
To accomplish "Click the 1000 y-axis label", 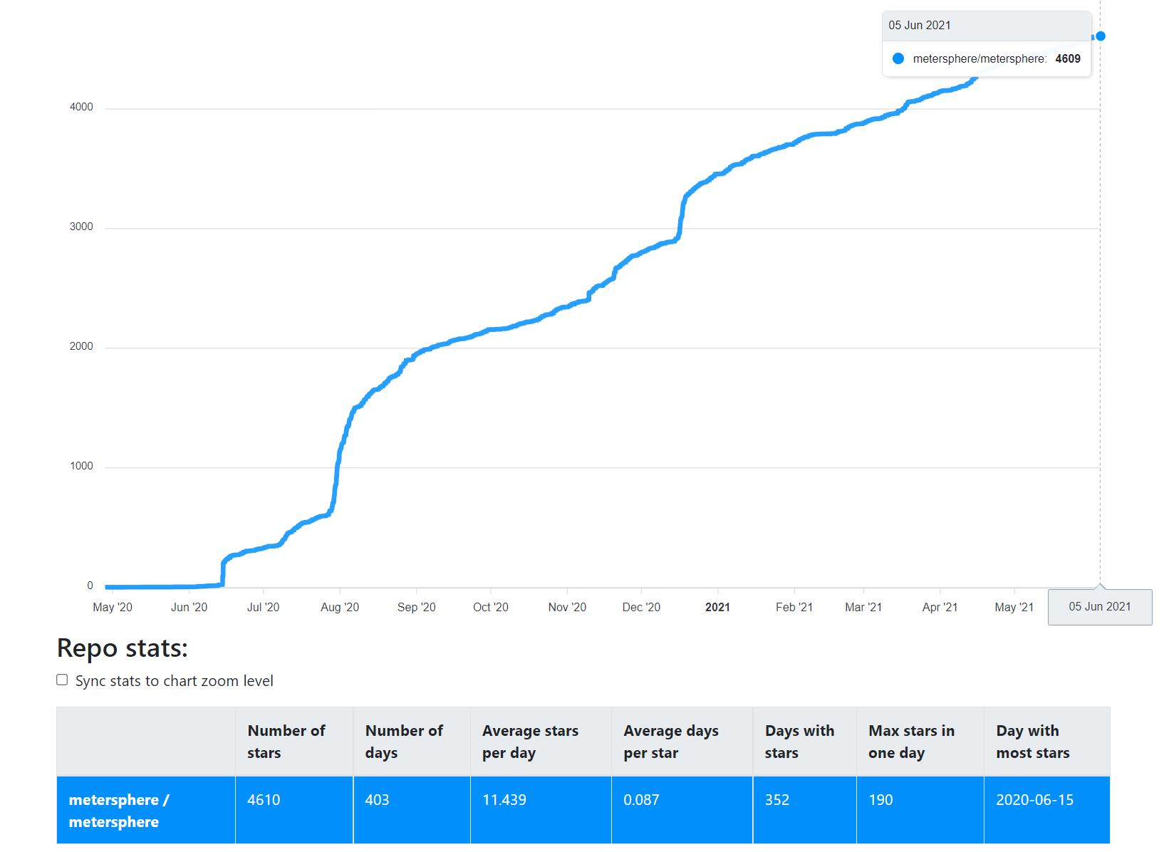I will (x=81, y=467).
